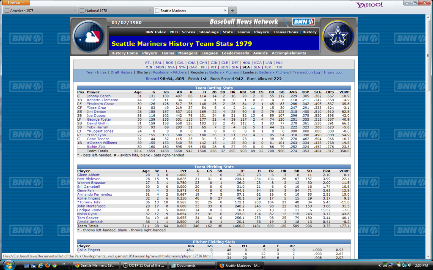Open George Foster player page
Image resolution: width=433 pixels, height=270 pixels.
[x=99, y=119]
